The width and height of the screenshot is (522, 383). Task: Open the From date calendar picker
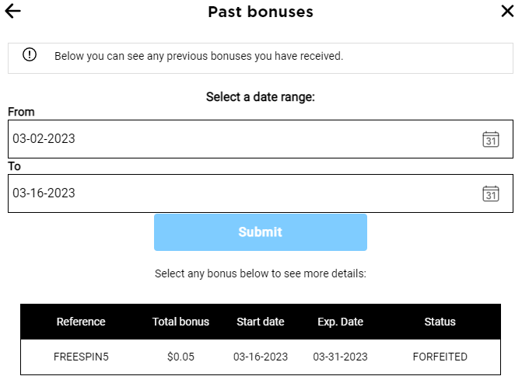491,139
